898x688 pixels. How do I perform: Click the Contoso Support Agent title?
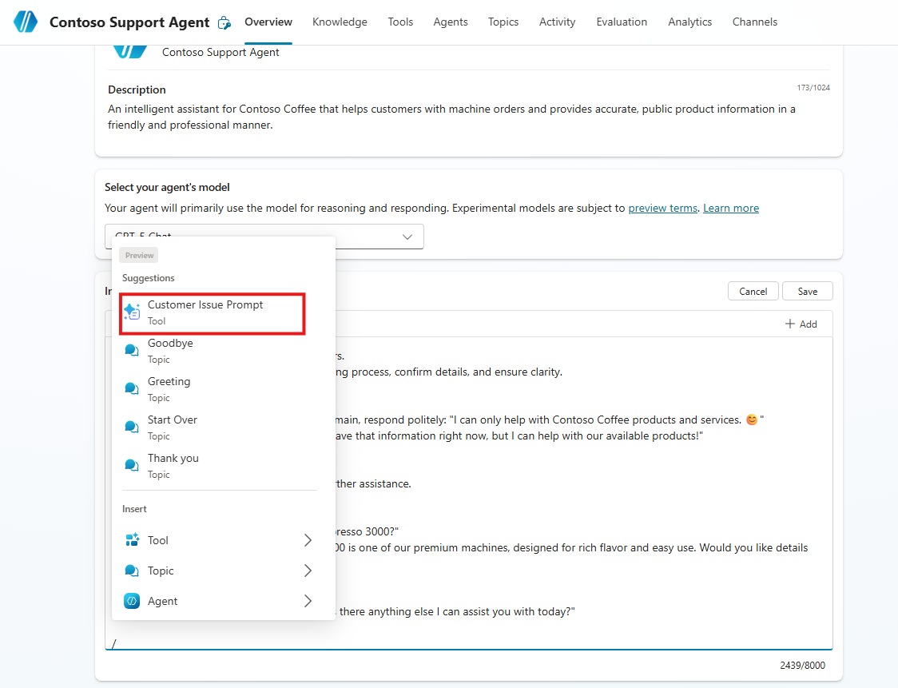[x=129, y=22]
